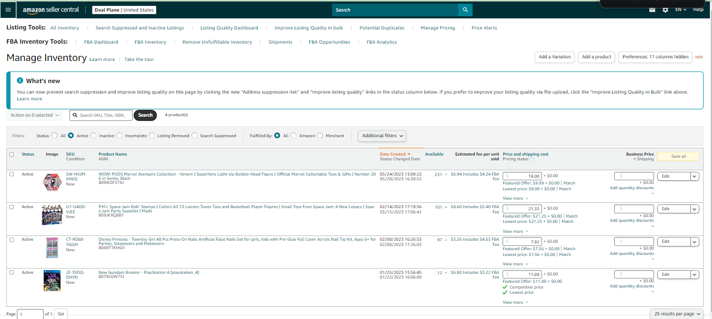The width and height of the screenshot is (712, 319).
Task: Click the Venom bobble-head product image
Action: point(52,183)
